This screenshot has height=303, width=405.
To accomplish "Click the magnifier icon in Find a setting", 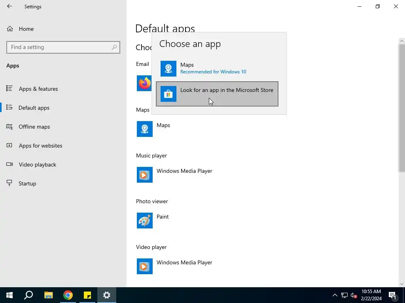I will (x=114, y=47).
